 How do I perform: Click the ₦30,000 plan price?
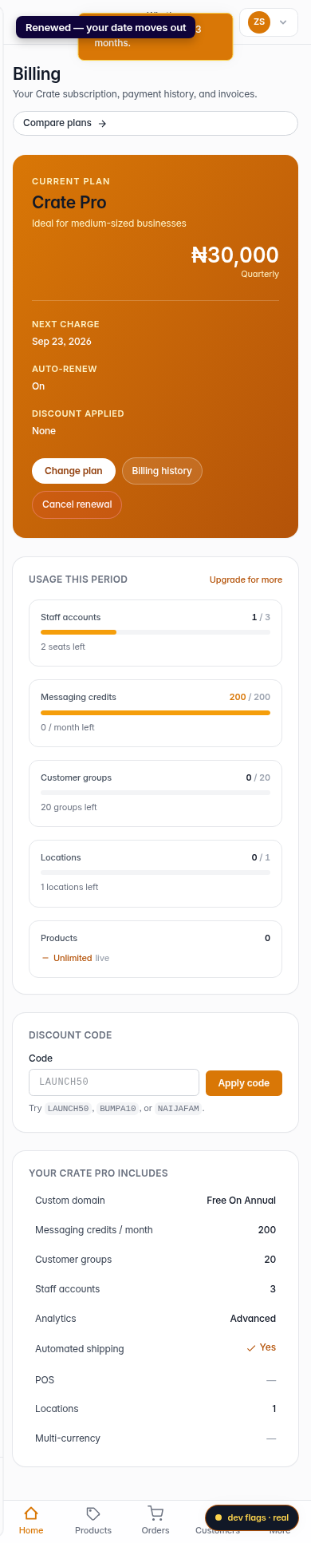[x=235, y=255]
